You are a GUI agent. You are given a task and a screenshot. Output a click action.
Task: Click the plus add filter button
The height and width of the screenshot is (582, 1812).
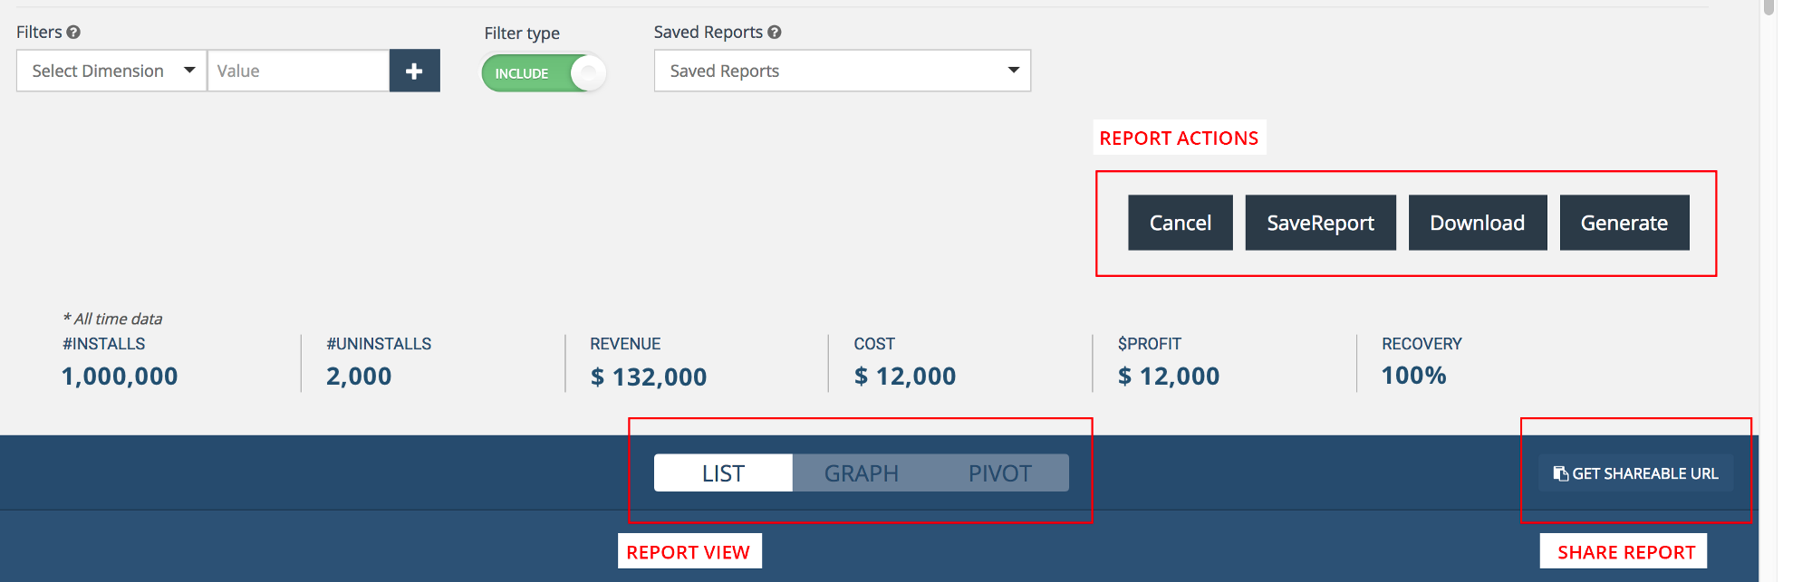pyautogui.click(x=414, y=71)
